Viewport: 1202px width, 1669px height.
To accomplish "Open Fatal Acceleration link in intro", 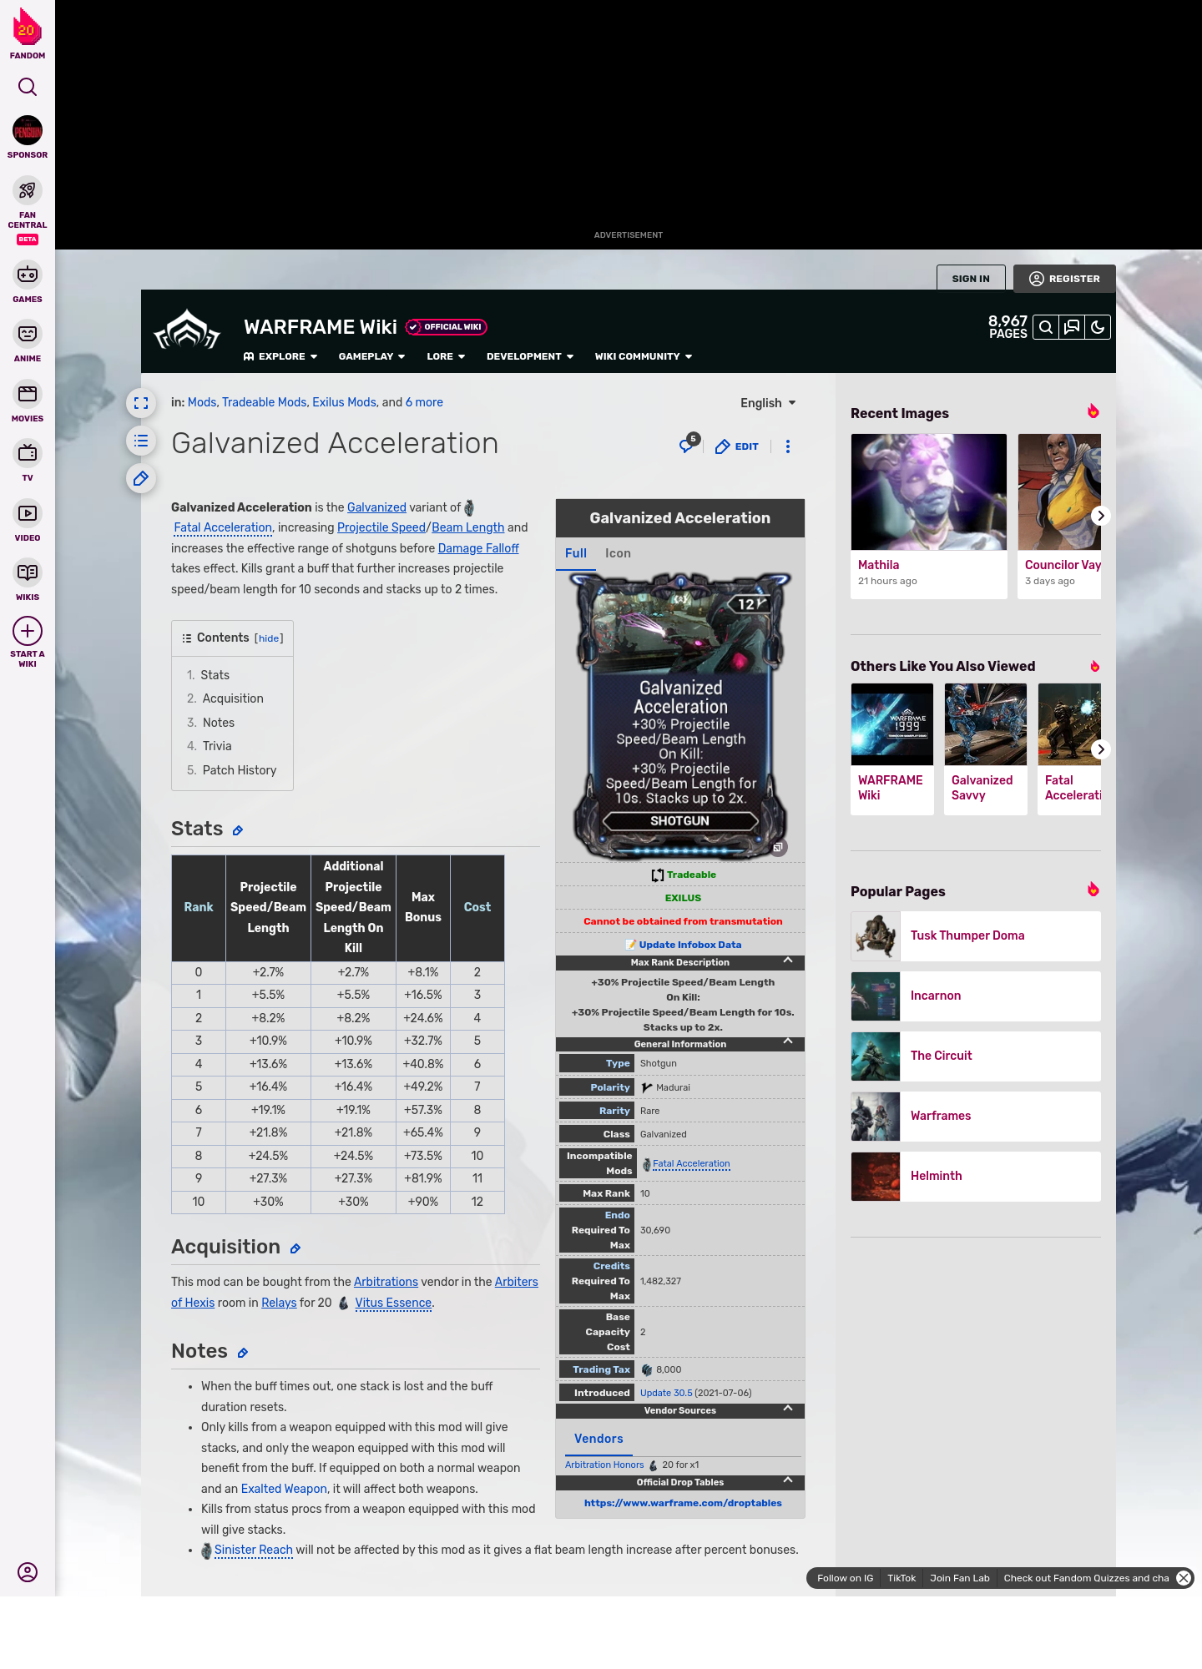I will (x=223, y=527).
